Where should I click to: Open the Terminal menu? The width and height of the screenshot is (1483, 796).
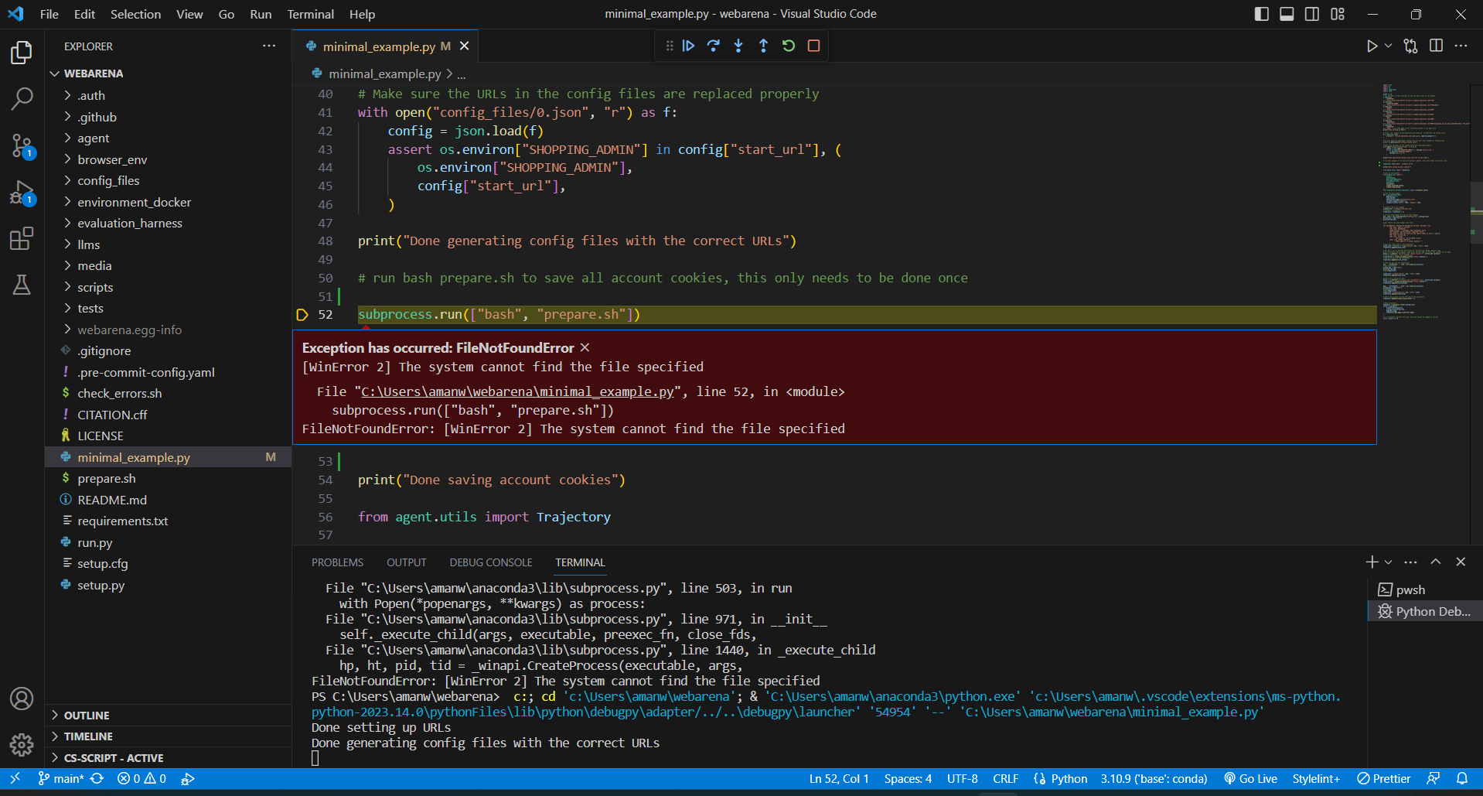pos(310,14)
